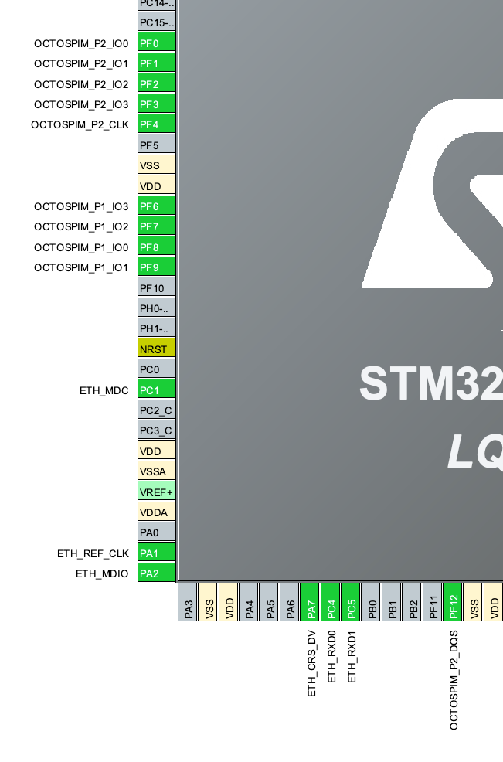Viewport: 503px width, 762px height.
Task: Click the unassigned PF5 pin
Action: [x=157, y=145]
